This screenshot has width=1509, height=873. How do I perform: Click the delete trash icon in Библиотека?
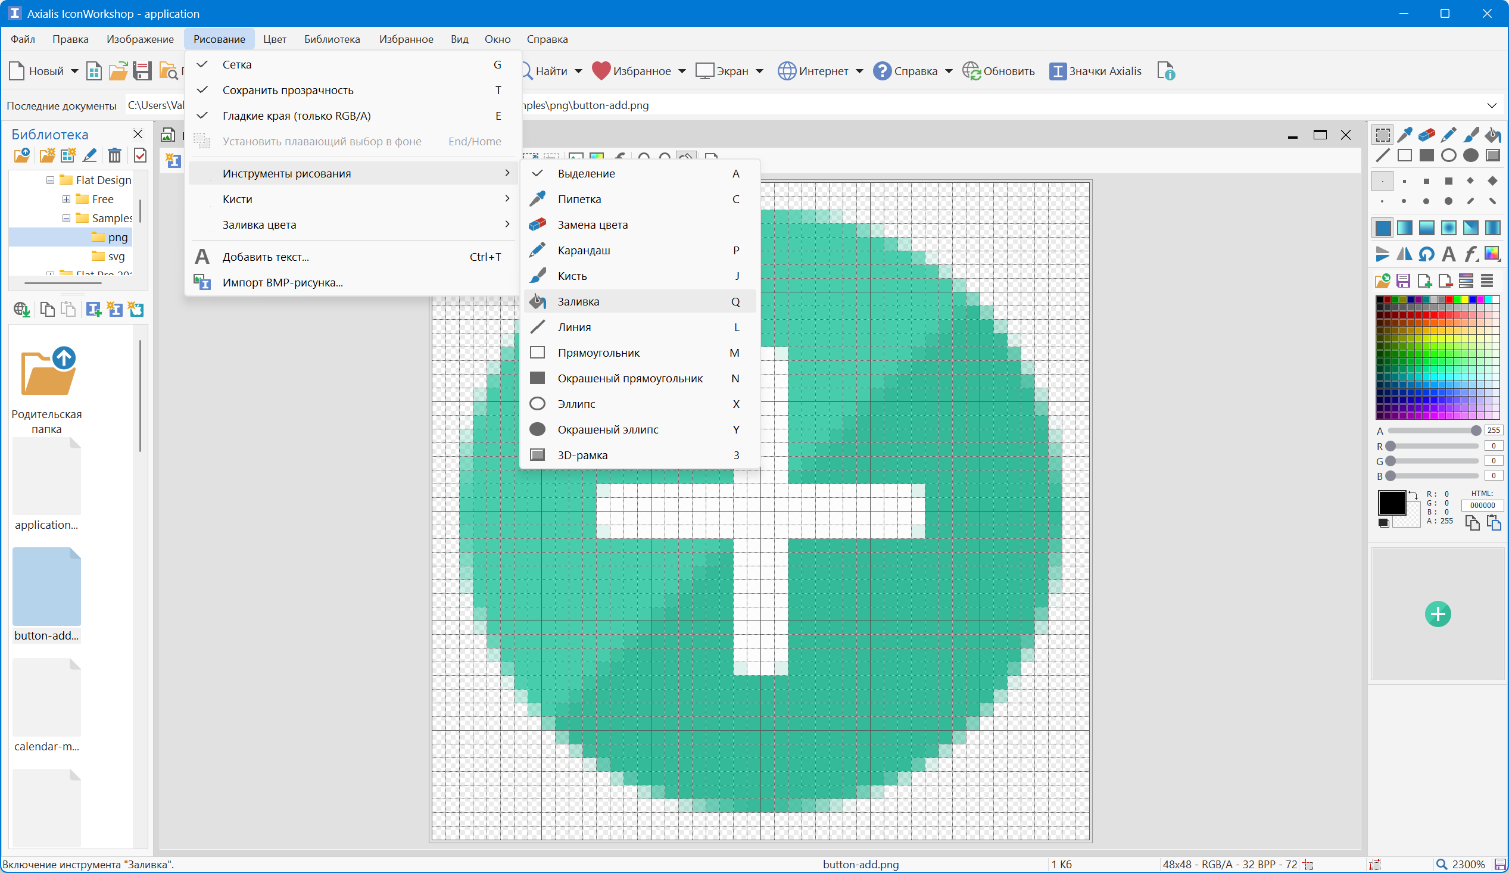(x=114, y=155)
